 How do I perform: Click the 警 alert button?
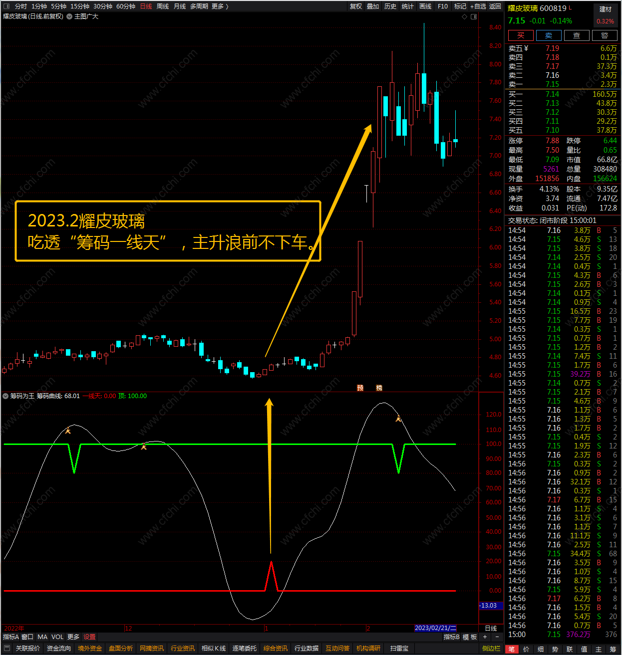605,35
